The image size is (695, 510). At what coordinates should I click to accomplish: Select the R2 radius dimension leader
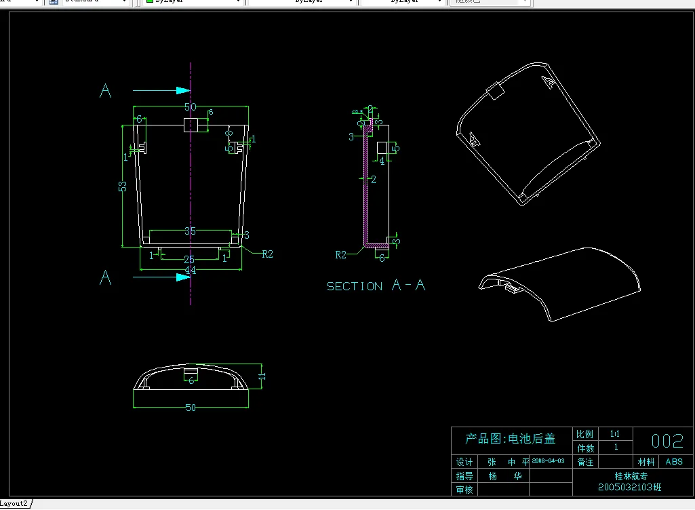coord(266,254)
